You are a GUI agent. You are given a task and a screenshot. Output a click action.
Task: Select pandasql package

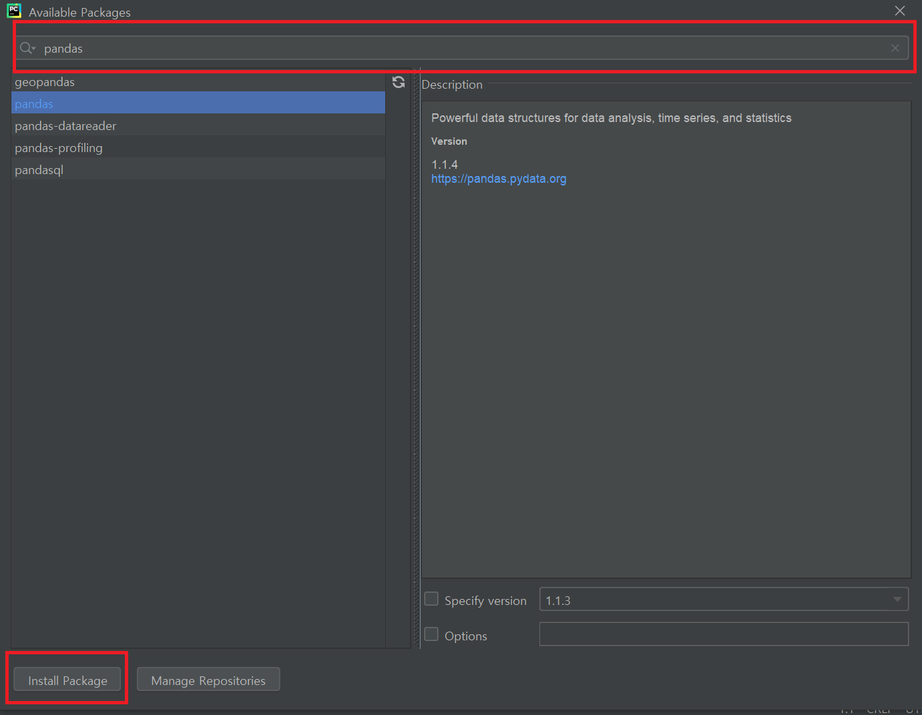pyautogui.click(x=198, y=169)
